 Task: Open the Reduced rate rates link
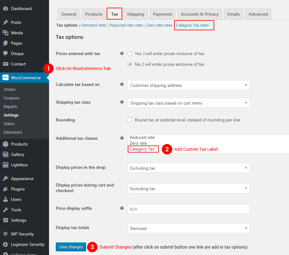click(127, 25)
